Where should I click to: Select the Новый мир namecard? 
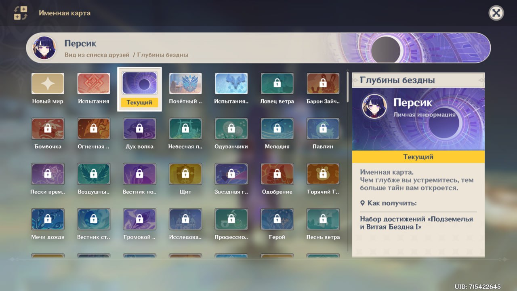click(48, 89)
